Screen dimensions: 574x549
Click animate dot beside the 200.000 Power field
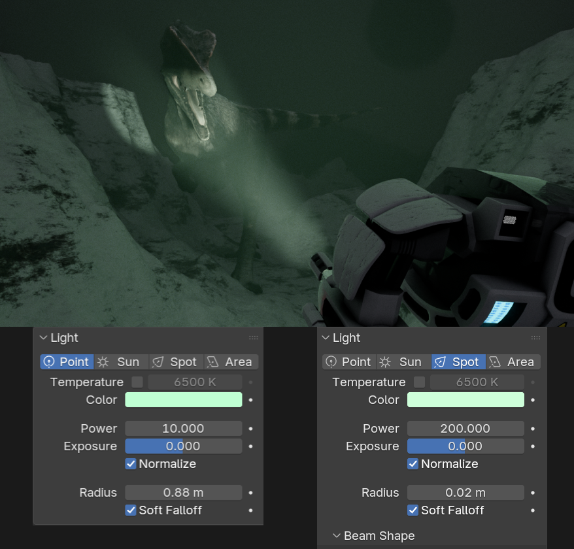533,429
